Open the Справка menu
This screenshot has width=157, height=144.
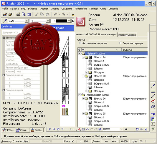pos(113,9)
